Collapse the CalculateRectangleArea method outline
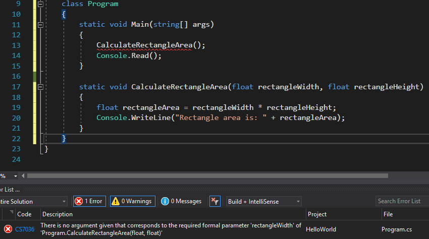 click(41, 87)
